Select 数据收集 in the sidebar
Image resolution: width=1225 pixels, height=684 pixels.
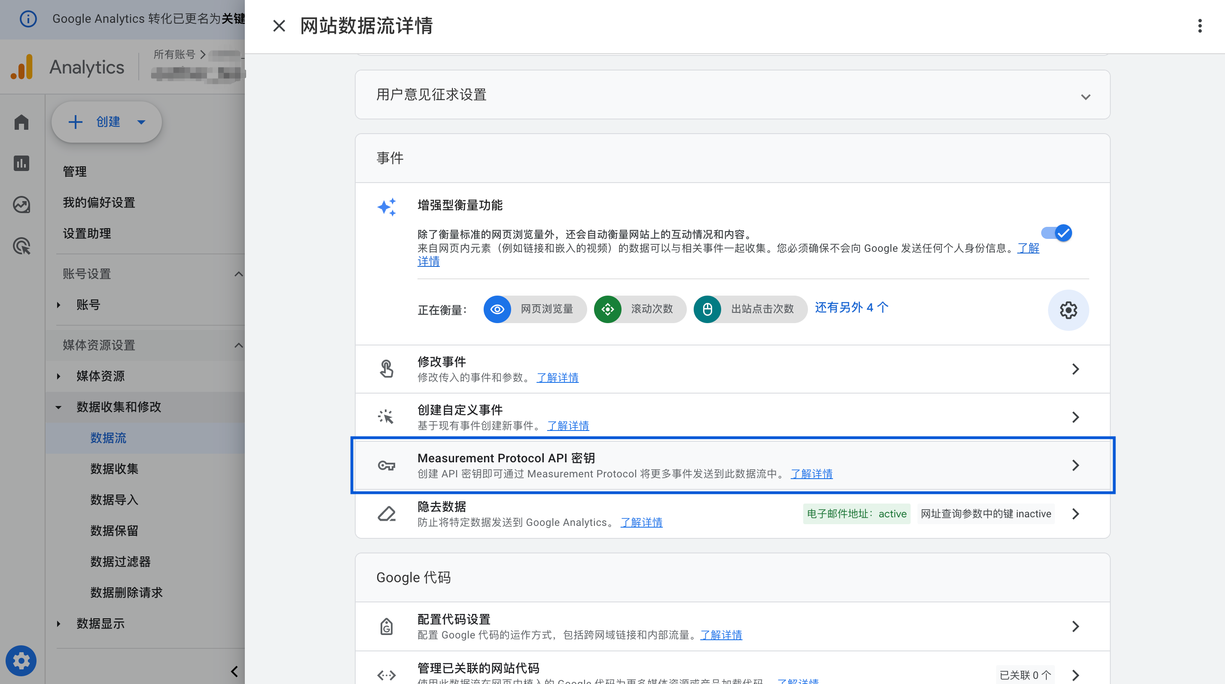click(x=114, y=468)
